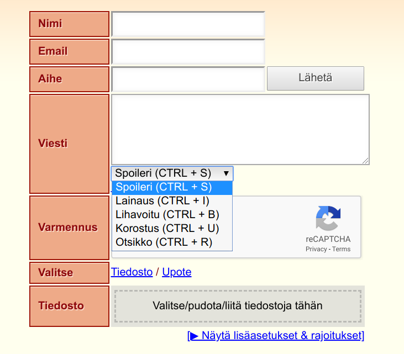404x354 pixels.
Task: Click inside the Viesti message textarea
Action: click(240, 129)
